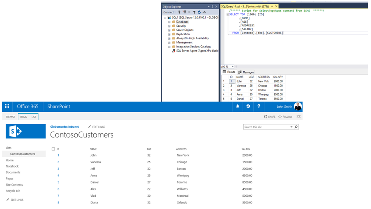The width and height of the screenshot is (371, 209).
Task: Click SQL Server Agent node icon
Action: click(173, 50)
